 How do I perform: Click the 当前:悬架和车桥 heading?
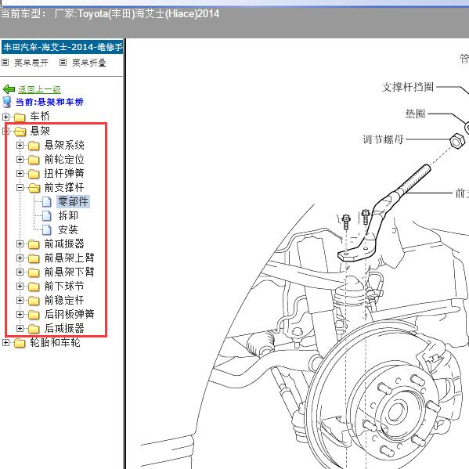point(49,102)
